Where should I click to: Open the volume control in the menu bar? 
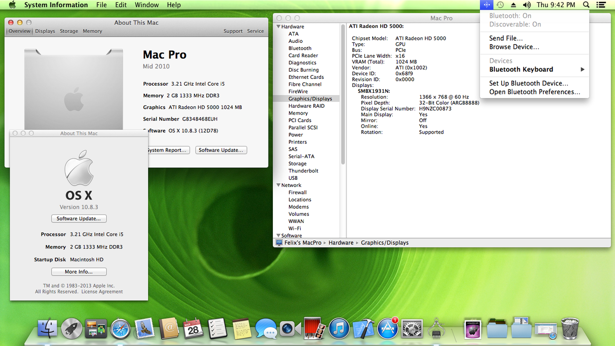tap(527, 5)
